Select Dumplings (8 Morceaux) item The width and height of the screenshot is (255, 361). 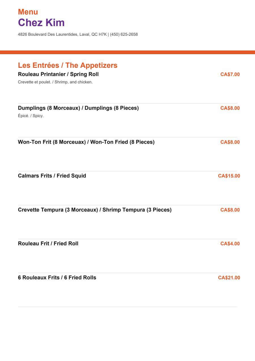tap(78, 108)
